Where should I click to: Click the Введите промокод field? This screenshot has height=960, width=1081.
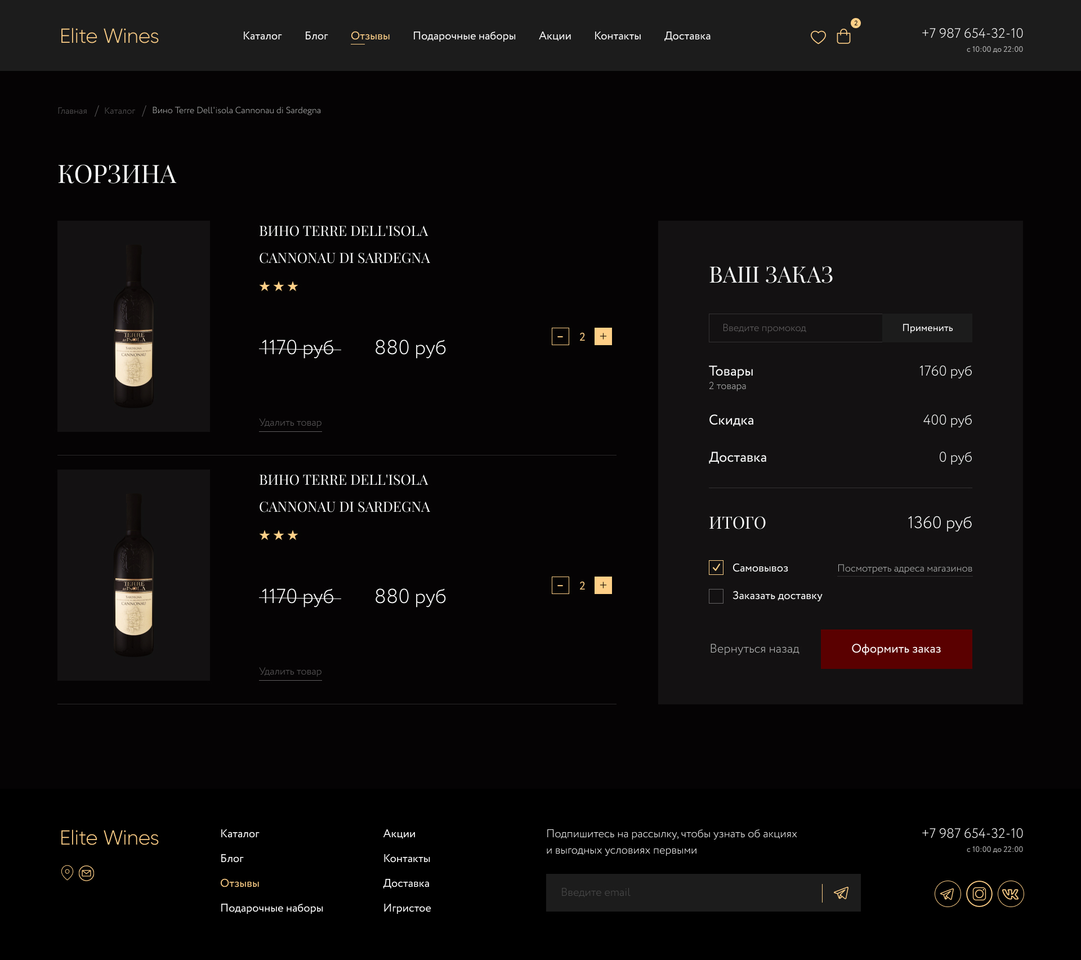coord(796,328)
